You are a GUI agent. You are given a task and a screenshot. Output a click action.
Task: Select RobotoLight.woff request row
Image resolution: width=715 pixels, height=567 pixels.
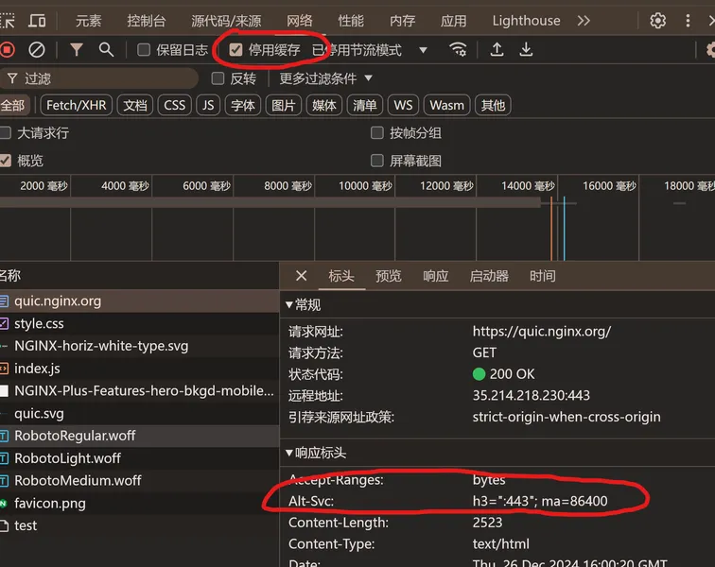[139, 458]
